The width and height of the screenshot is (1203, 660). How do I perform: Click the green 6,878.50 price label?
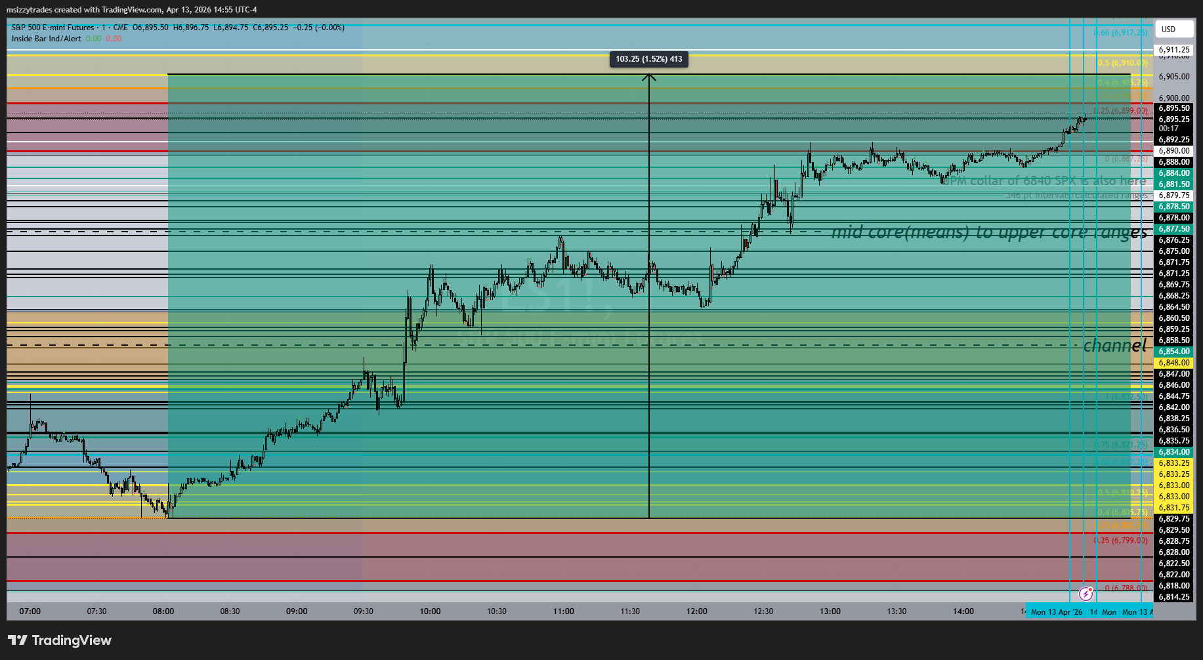click(x=1173, y=207)
